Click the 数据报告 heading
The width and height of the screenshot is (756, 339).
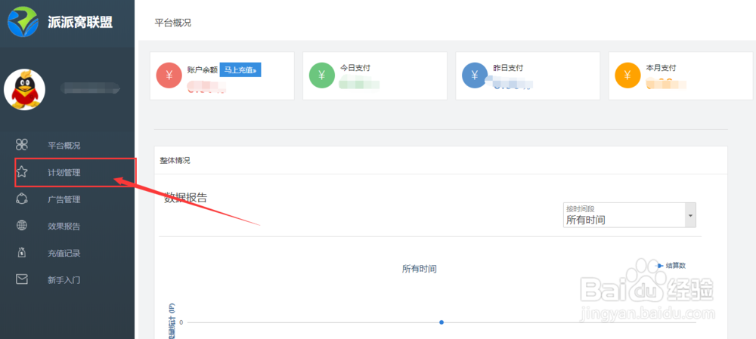coord(186,197)
